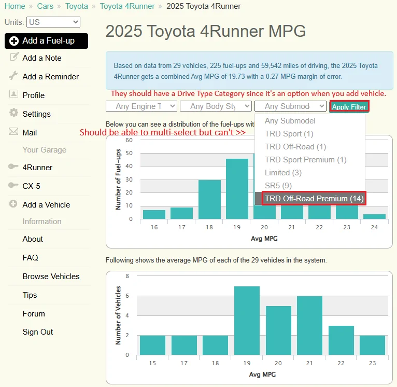Click the wrench icon beside Add a Reminder

point(13,76)
